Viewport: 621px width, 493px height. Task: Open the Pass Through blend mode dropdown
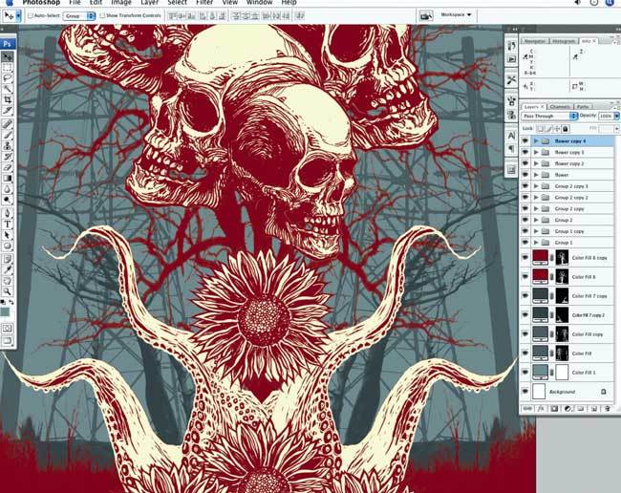(549, 116)
